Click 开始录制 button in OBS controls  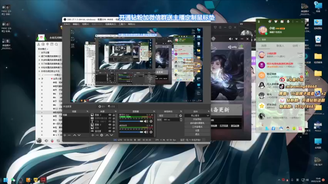[197, 119]
